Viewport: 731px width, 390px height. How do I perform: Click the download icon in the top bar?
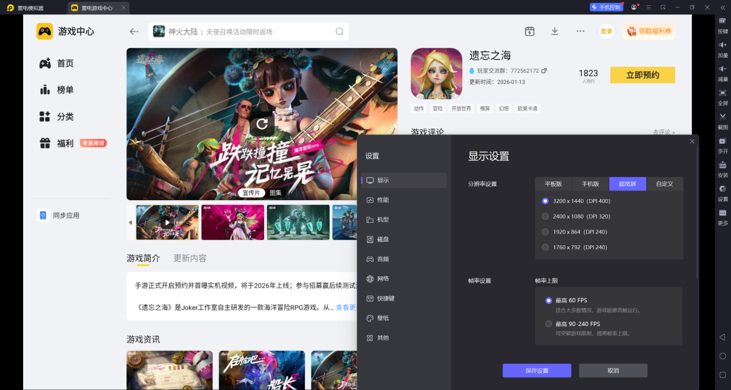pyautogui.click(x=554, y=31)
